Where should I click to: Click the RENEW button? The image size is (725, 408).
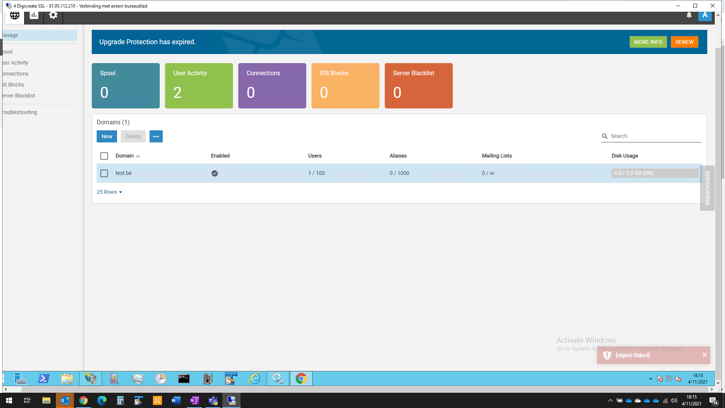(x=684, y=42)
